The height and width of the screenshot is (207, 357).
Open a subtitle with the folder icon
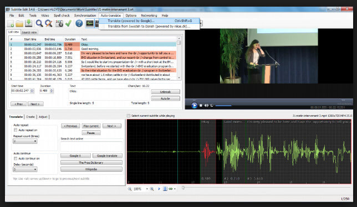point(19,23)
